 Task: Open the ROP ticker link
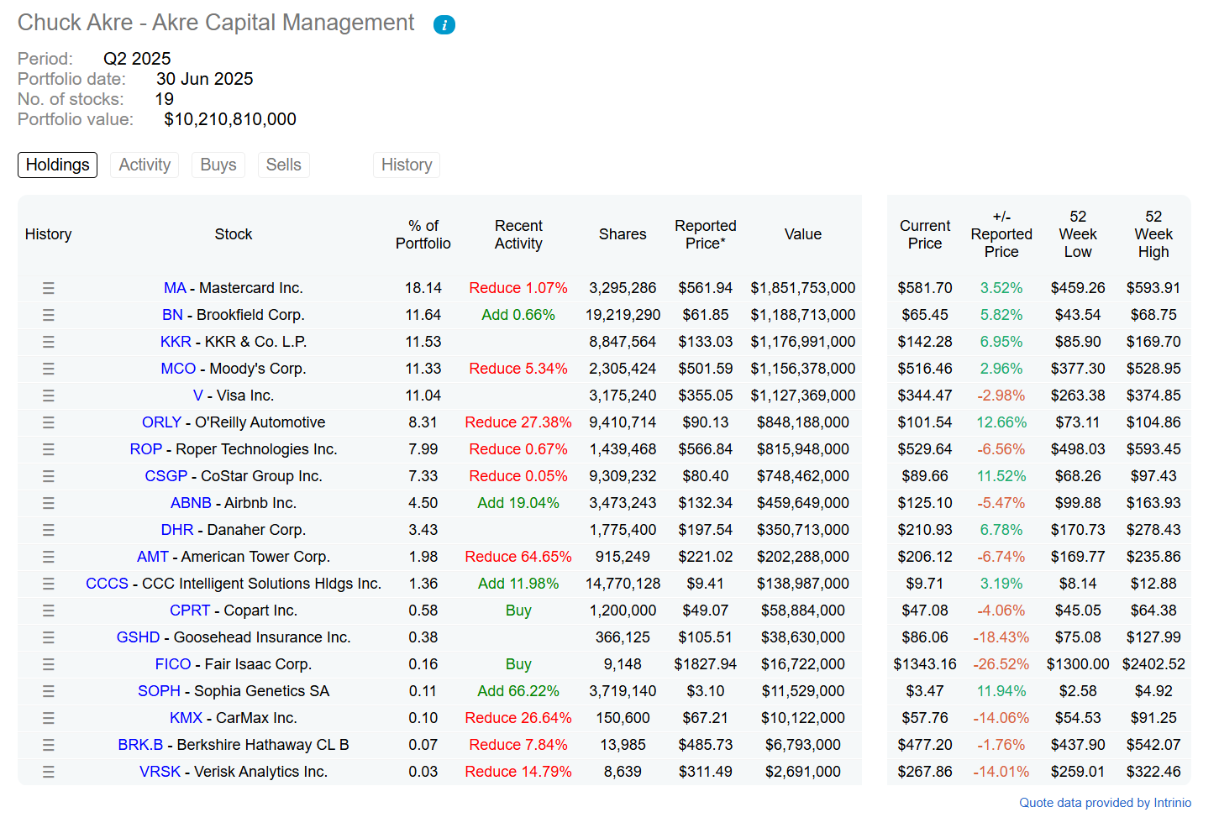[146, 449]
